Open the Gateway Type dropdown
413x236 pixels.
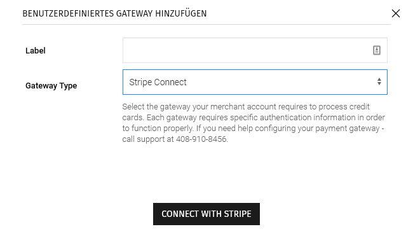[255, 82]
